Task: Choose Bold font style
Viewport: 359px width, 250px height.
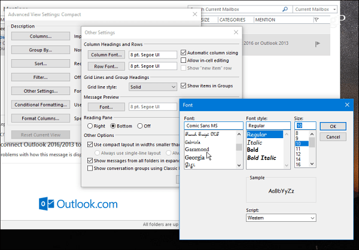Action: pos(252,150)
